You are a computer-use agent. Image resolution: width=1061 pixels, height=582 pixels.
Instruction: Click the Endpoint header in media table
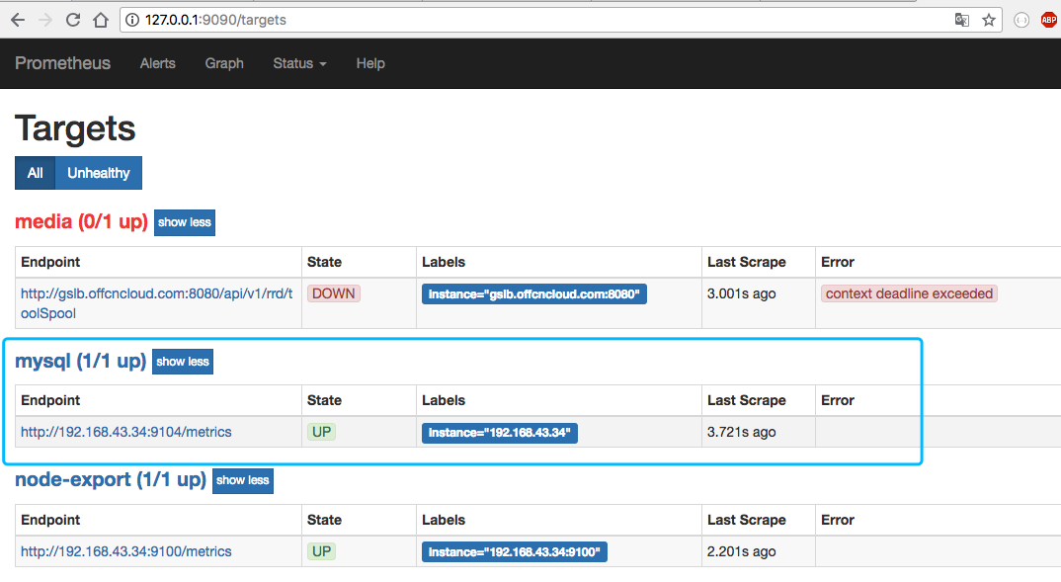[50, 262]
